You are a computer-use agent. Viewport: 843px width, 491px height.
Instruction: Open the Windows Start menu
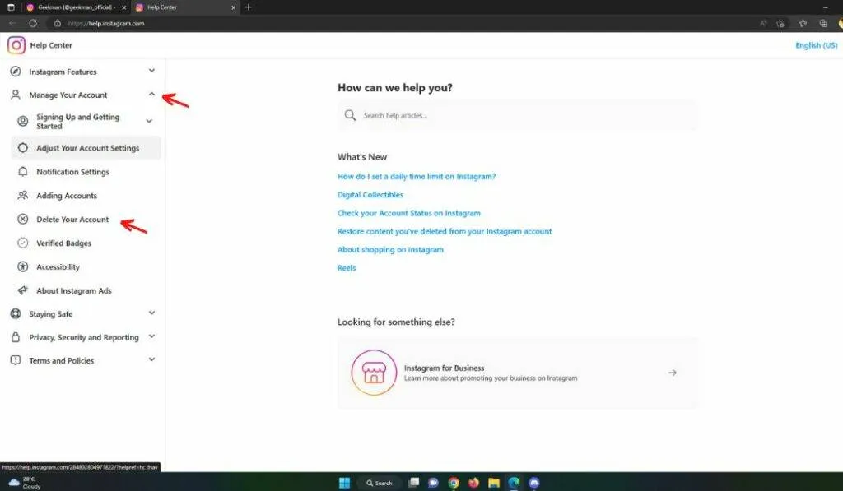(345, 483)
